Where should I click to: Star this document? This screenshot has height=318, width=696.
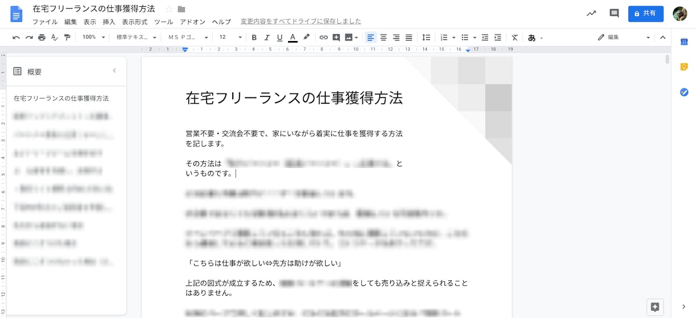[168, 9]
